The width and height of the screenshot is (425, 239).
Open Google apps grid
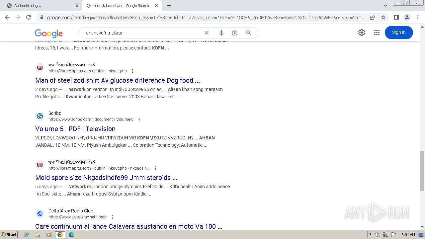coord(377,33)
